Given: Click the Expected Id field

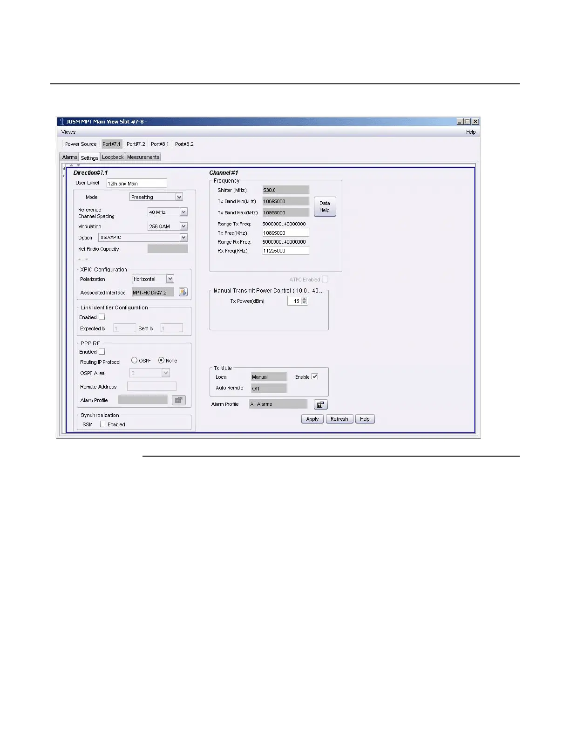Looking at the screenshot, I should pyautogui.click(x=124, y=328).
